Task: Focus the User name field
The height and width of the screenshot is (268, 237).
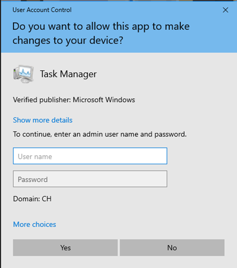Action: point(90,156)
